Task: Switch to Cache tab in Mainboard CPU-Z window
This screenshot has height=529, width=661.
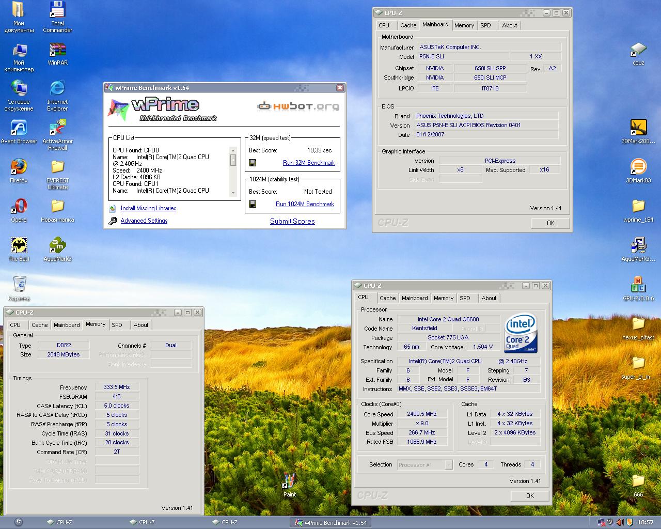Action: coord(408,25)
